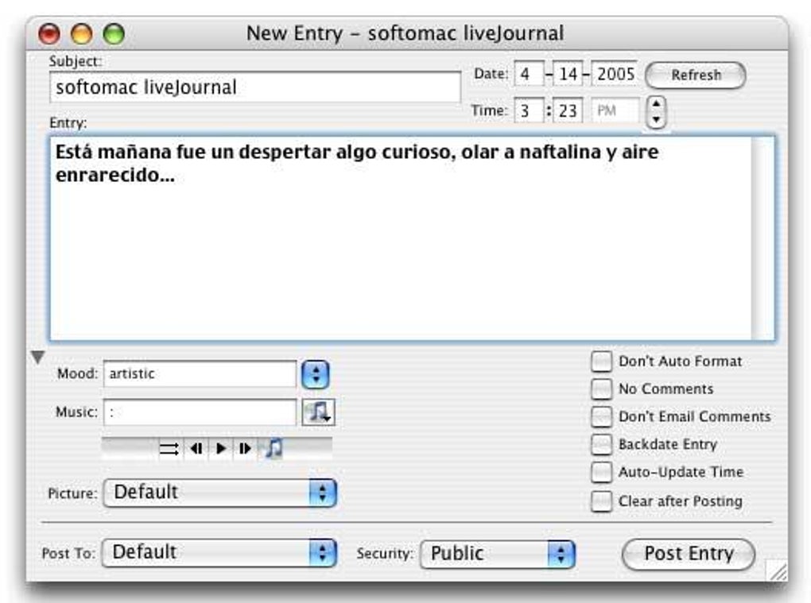The height and width of the screenshot is (603, 811).
Task: Click into the Subject text field
Action: pyautogui.click(x=255, y=87)
